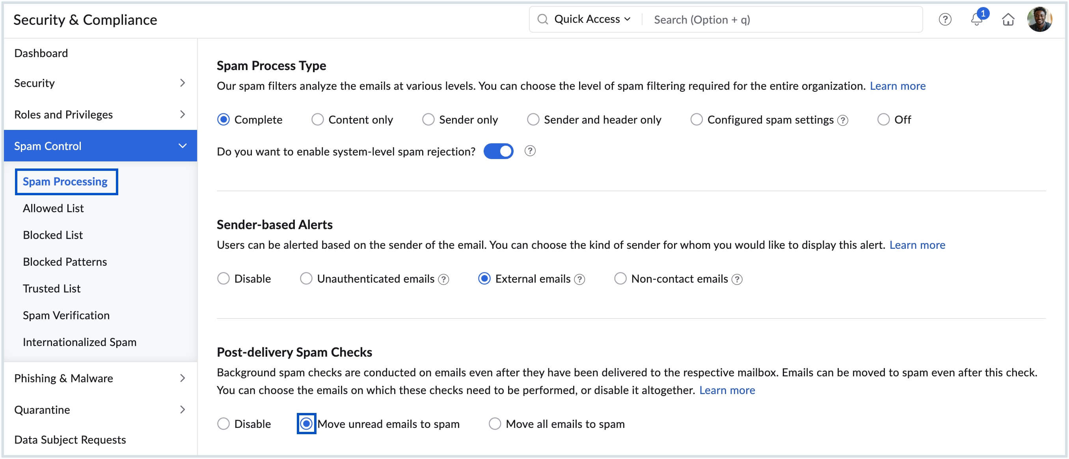Expand the Security sidebar section
Screen dimensions: 1069x459
(x=100, y=83)
